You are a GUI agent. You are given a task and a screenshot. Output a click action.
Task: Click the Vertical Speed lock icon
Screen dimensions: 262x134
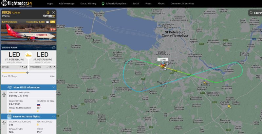click(x=38, y=124)
